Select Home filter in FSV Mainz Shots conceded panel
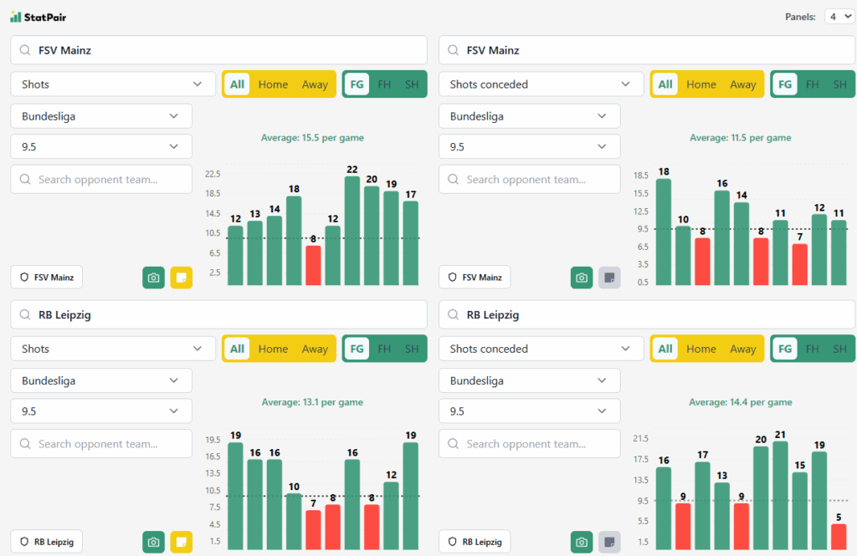The image size is (857, 556). point(701,84)
